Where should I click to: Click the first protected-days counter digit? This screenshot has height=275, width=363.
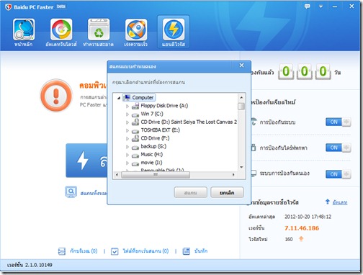point(286,71)
